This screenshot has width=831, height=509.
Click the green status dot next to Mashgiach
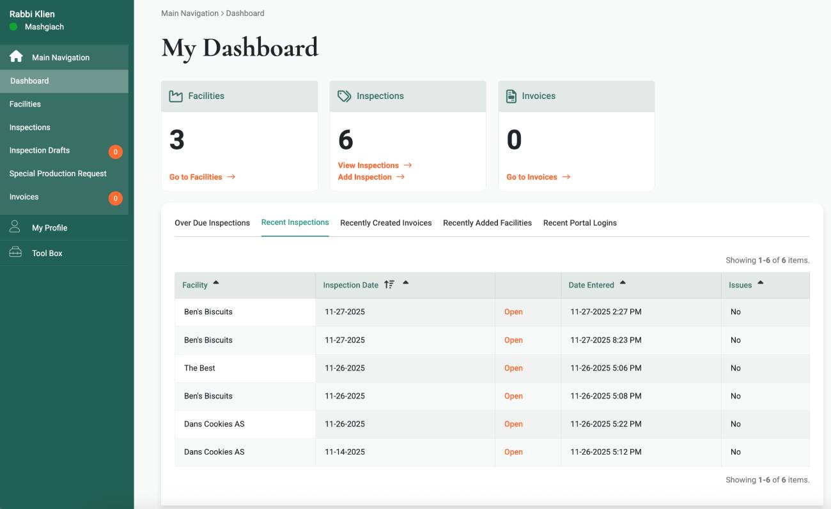(13, 27)
